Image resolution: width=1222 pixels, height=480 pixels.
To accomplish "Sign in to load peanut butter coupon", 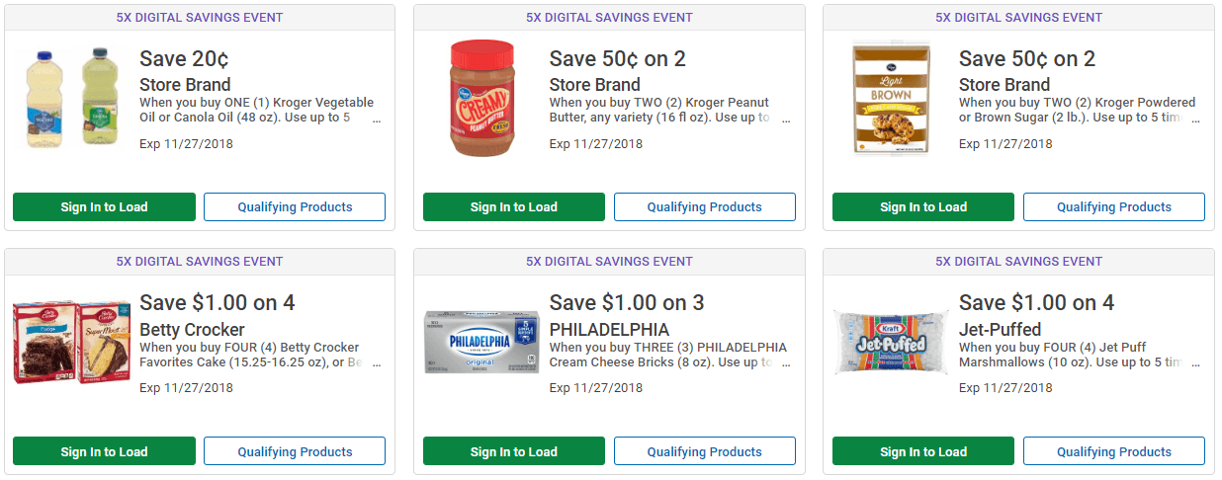I will pos(514,207).
